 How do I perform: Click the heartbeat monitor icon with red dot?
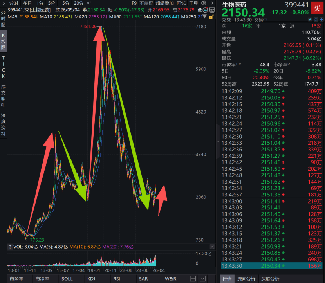click(205, 10)
